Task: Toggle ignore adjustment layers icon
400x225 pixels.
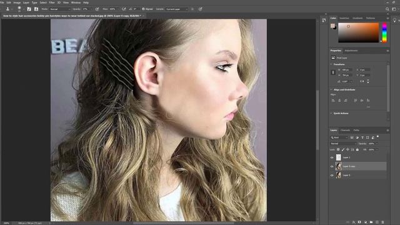Action: pyautogui.click(x=192, y=9)
